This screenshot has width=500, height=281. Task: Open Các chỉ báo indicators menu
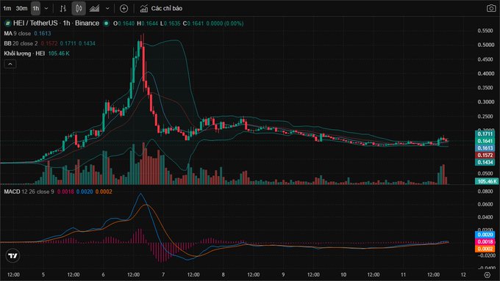161,9
